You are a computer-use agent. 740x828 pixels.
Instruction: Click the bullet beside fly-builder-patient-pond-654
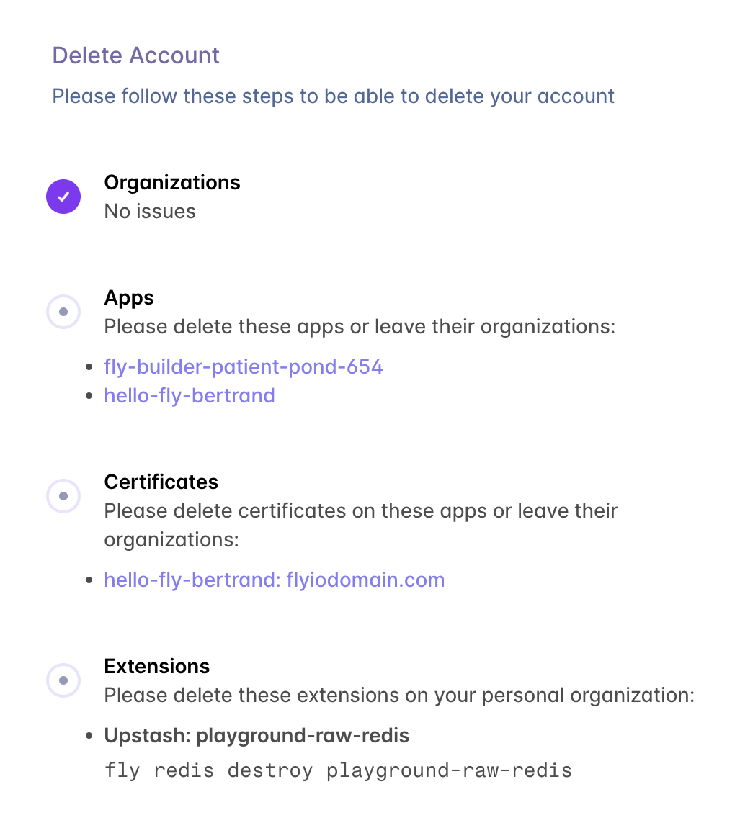pyautogui.click(x=89, y=366)
